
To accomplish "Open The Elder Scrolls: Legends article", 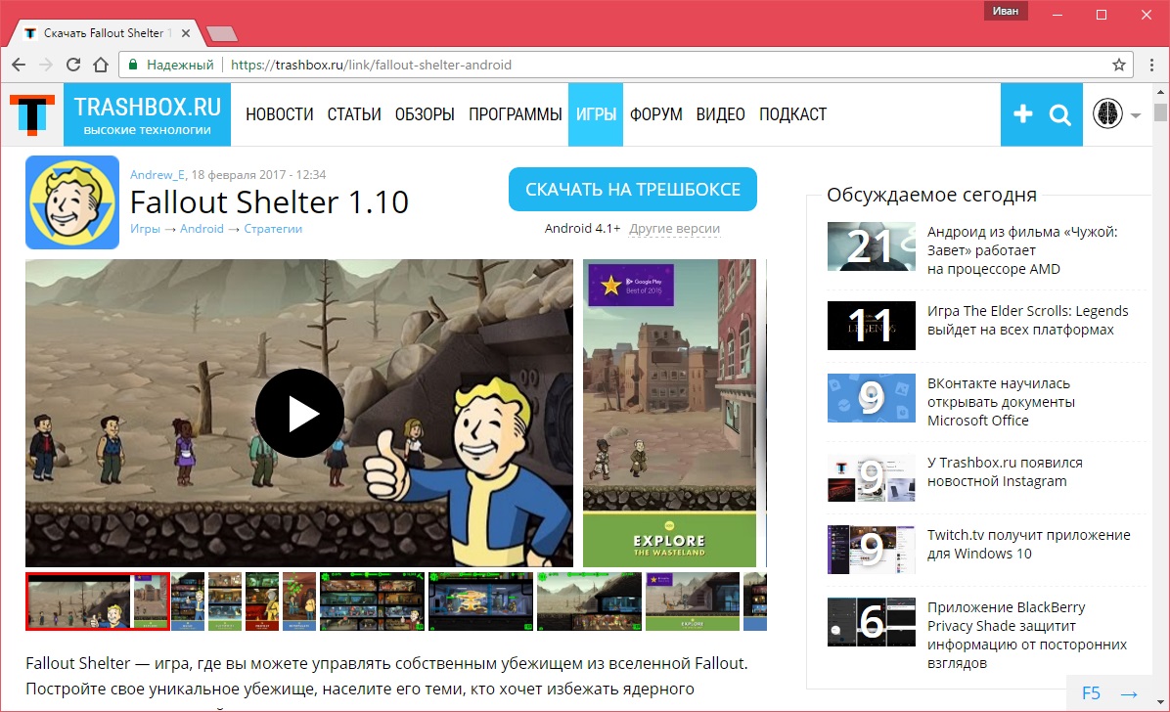I will pyautogui.click(x=1027, y=320).
